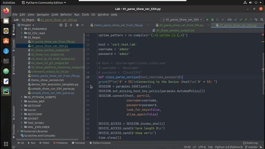Select Demo_show_version.txt file
Image resolution: width=265 pixels, height=149 pixels.
(47, 80)
